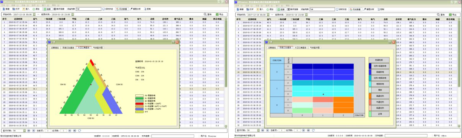Click the green D1 legend swatch in triangle dialog
This screenshot has height=138, width=462.
(x=140, y=98)
